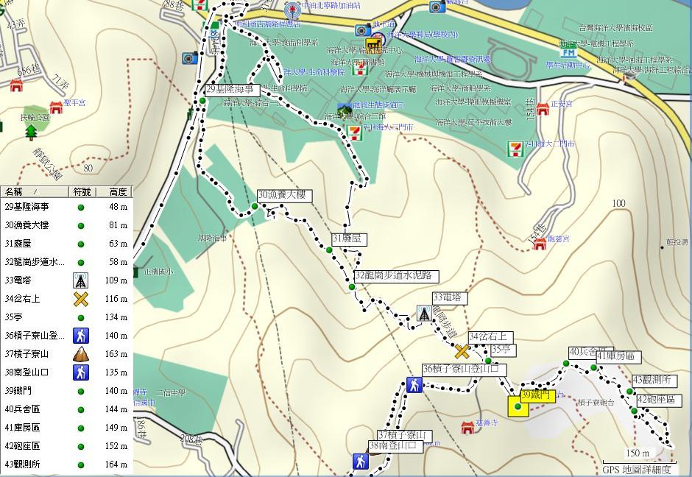This screenshot has height=477, width=692.
Task: Click the gas station icon at 中油北寧路加油站
Action: (292, 9)
